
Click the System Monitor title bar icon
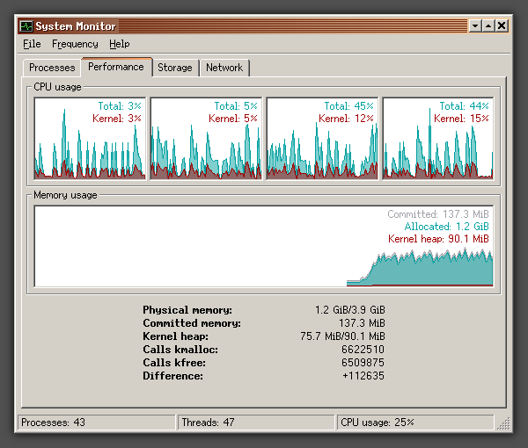[x=26, y=26]
